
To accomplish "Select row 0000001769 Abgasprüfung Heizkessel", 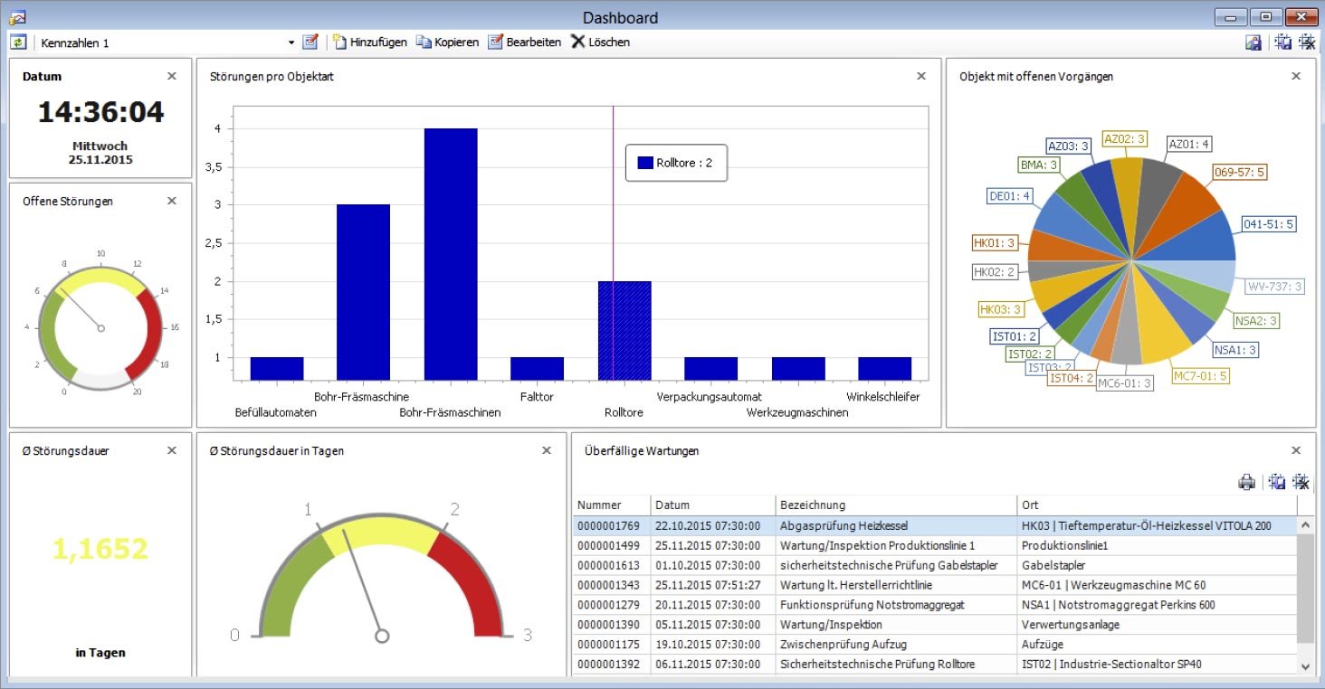I will point(935,525).
